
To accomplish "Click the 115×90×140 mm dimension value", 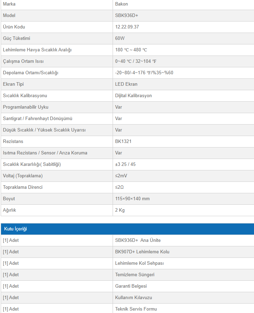I will click(132, 199).
